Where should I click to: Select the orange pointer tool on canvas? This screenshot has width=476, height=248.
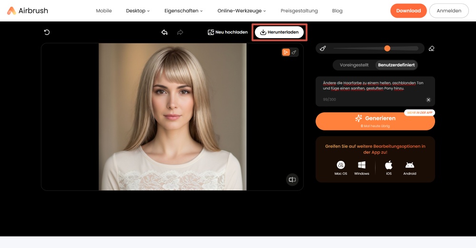coord(286,52)
